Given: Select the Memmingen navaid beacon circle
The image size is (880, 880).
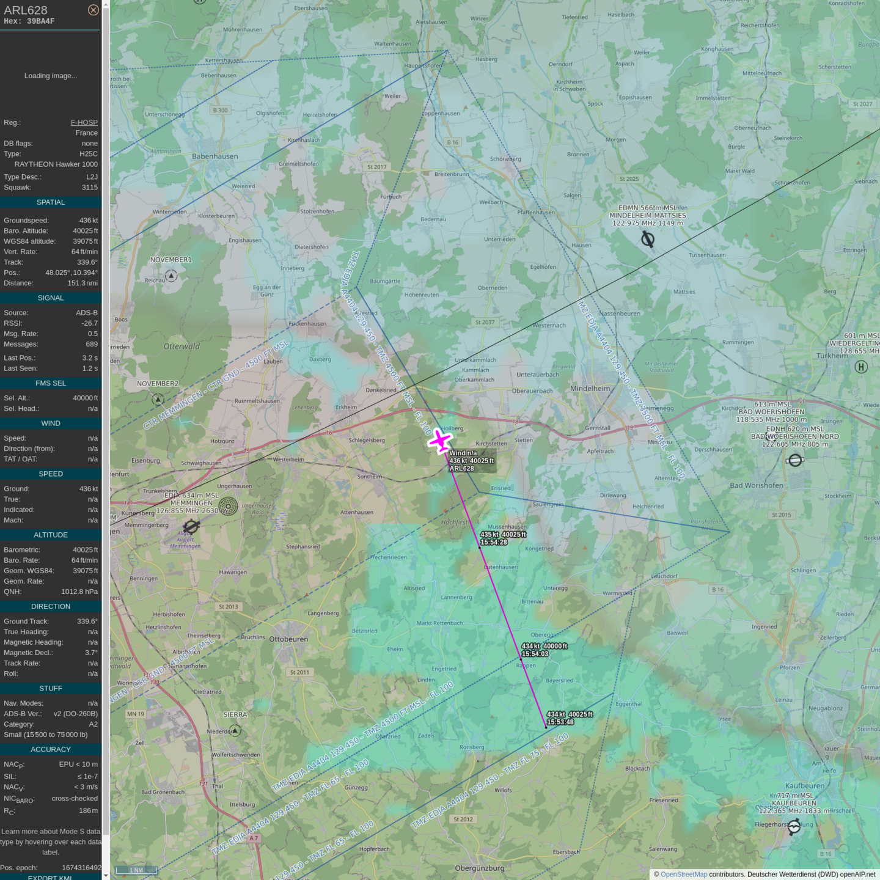Looking at the screenshot, I should click(228, 506).
